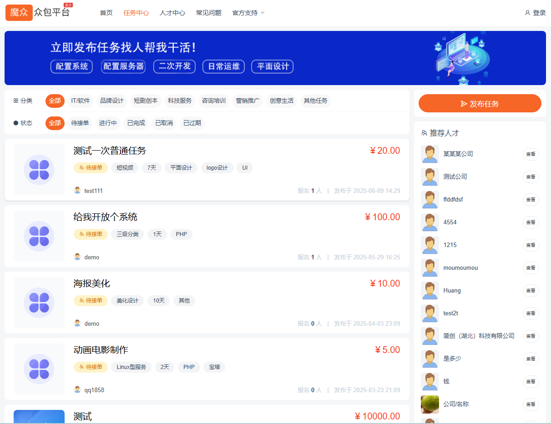Toggle the IT/软件 category filter
The height and width of the screenshot is (424, 551).
[x=81, y=101]
